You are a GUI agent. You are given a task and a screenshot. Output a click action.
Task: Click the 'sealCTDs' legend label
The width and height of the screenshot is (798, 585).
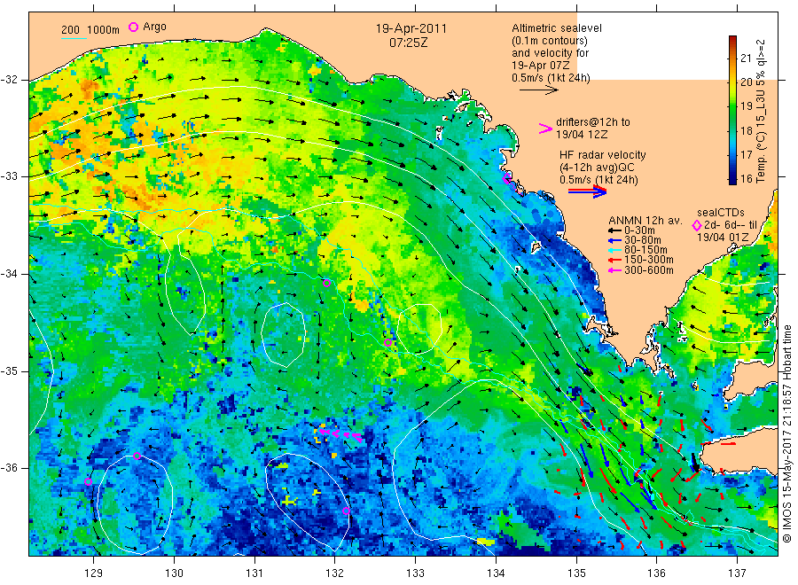coord(721,213)
